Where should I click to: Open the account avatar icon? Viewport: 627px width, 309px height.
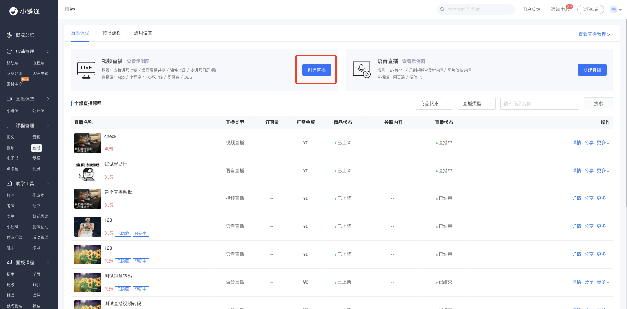click(613, 10)
